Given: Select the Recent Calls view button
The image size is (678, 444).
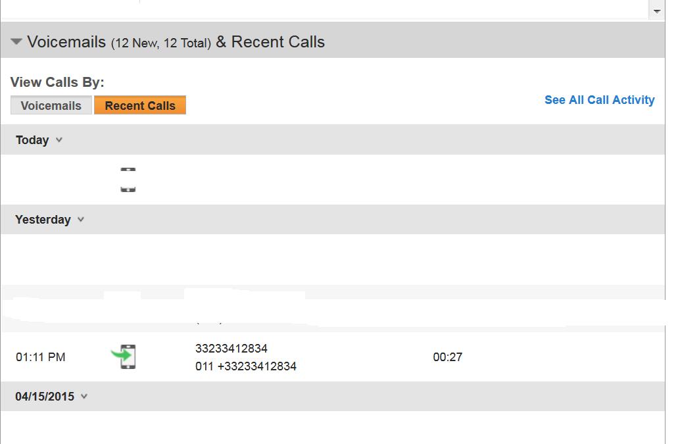Looking at the screenshot, I should click(140, 105).
